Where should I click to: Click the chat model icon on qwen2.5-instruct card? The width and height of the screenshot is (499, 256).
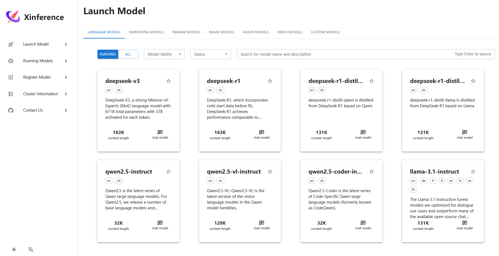(160, 223)
